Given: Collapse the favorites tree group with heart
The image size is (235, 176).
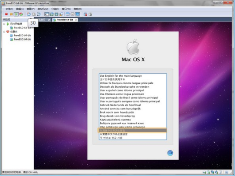Looking at the screenshot, I should pos(4,32).
